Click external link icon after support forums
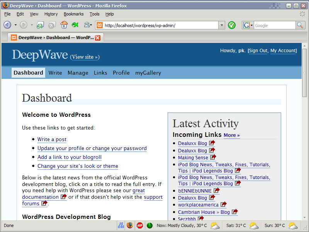The width and height of the screenshot is (309, 232). [44, 203]
